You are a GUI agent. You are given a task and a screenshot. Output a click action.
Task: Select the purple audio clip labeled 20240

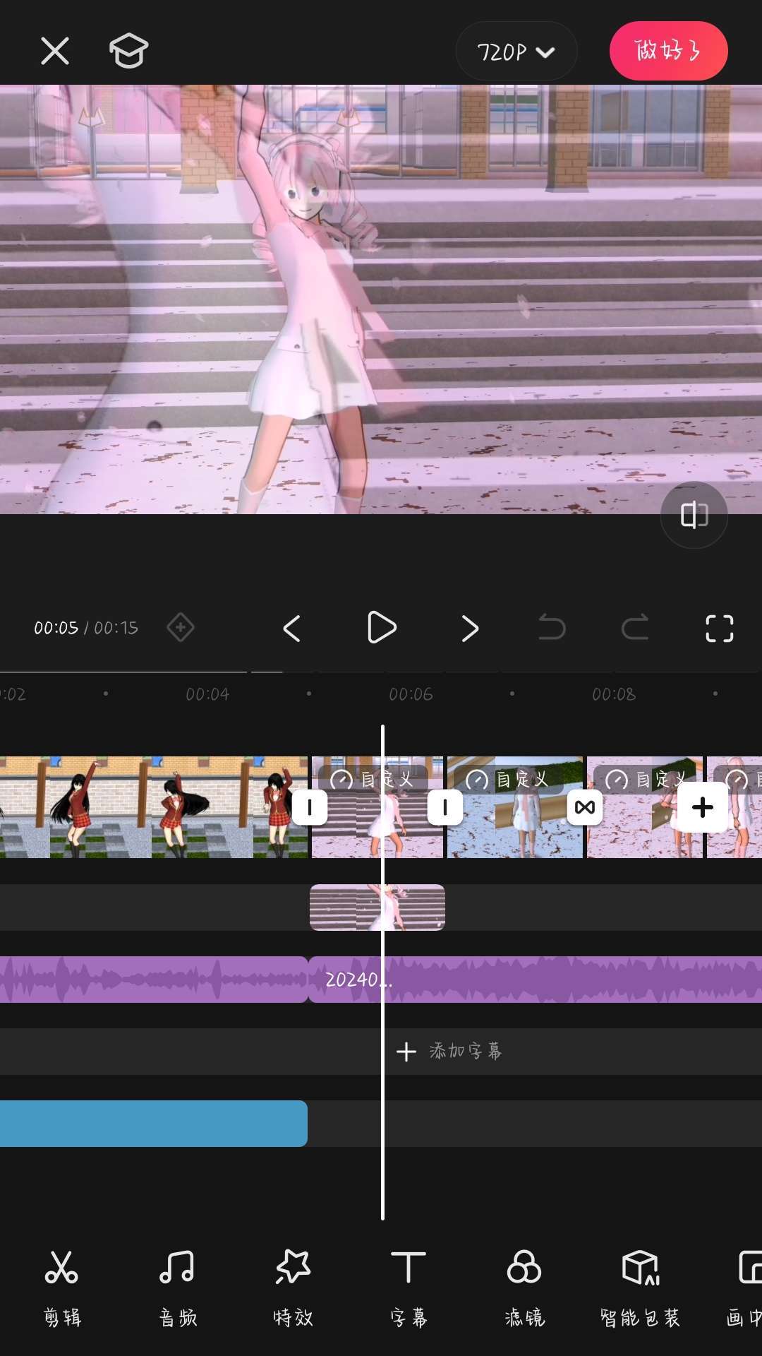[x=535, y=980]
